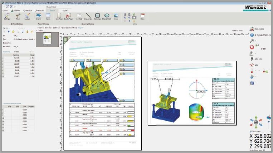Click the Disconnected machine status icon

(252, 29)
